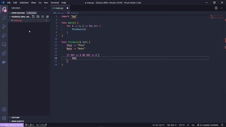Screen dimensions: 226x127
Task: Change the LF end of line sequence
Action: (188, 125)
